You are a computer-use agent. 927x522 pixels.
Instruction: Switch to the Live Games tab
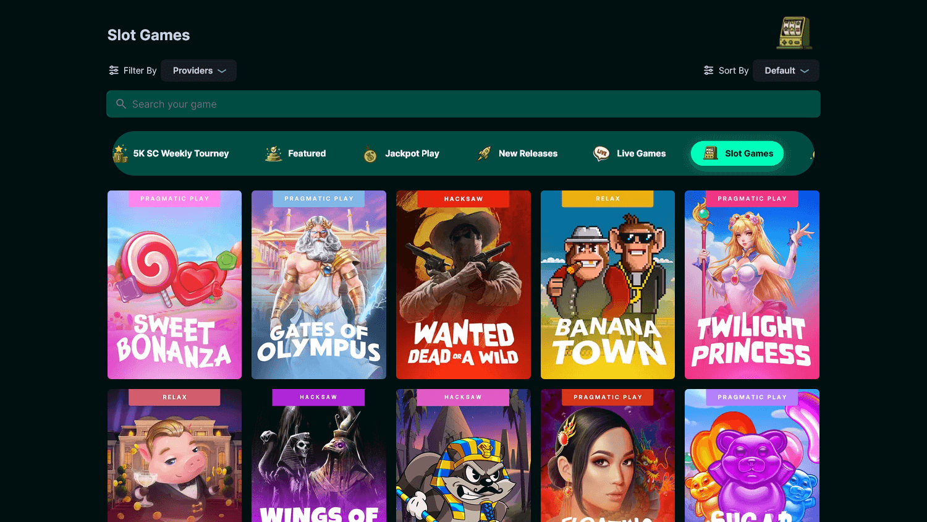coord(629,153)
